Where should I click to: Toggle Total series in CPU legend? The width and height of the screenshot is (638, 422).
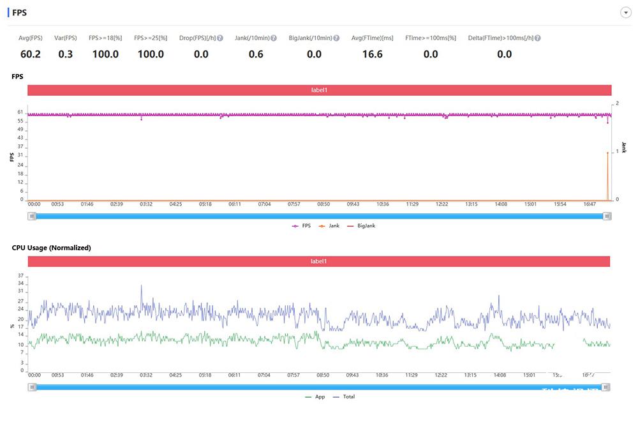pyautogui.click(x=344, y=396)
